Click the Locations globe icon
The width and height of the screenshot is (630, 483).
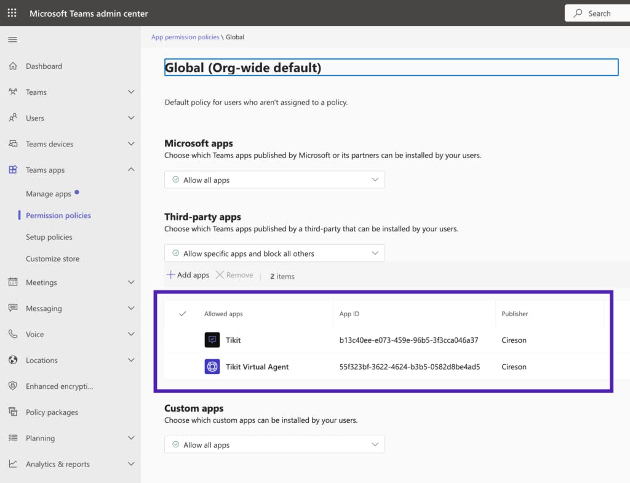[13, 361]
